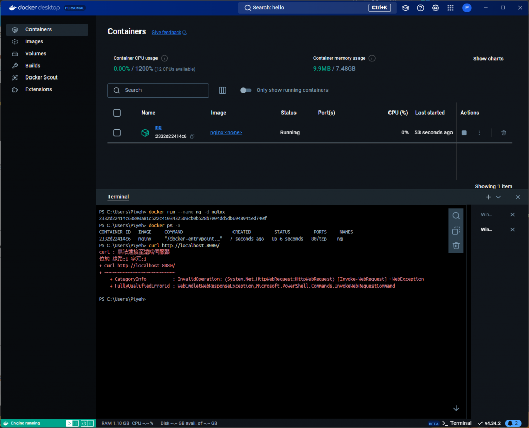Tick the checkbox for container ng
The width and height of the screenshot is (529, 428).
pyautogui.click(x=117, y=133)
